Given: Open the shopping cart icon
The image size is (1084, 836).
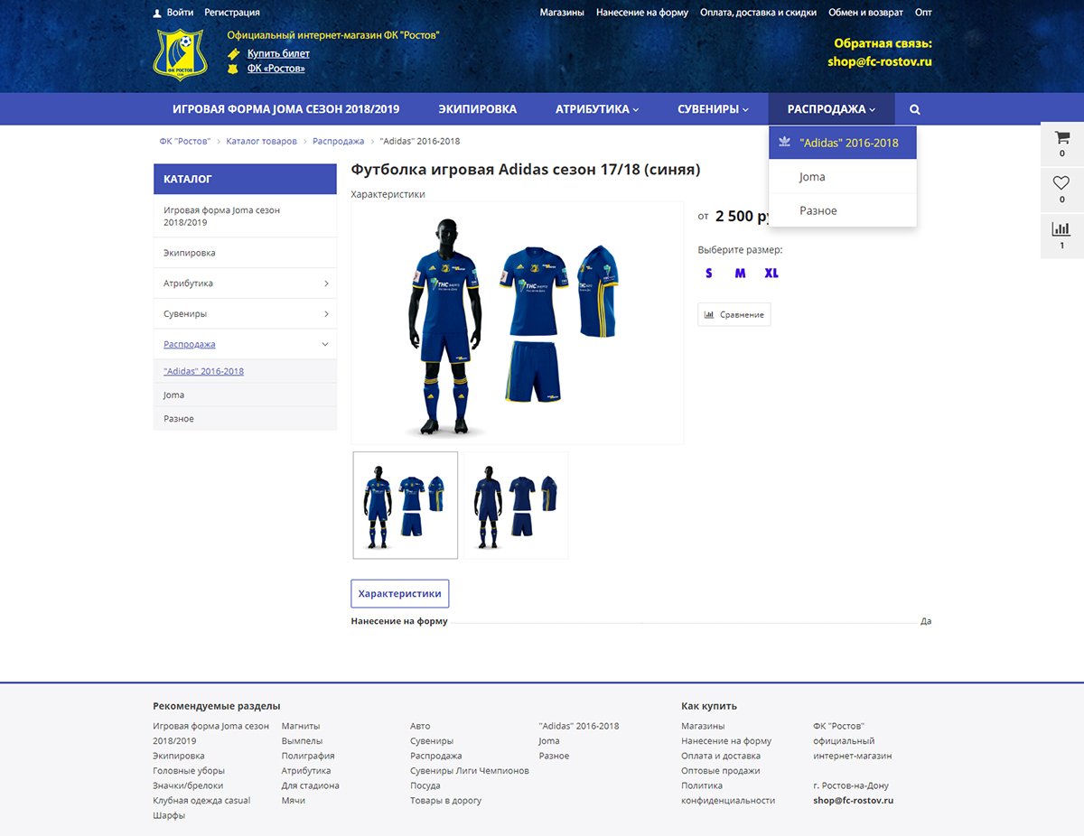Looking at the screenshot, I should (1062, 139).
